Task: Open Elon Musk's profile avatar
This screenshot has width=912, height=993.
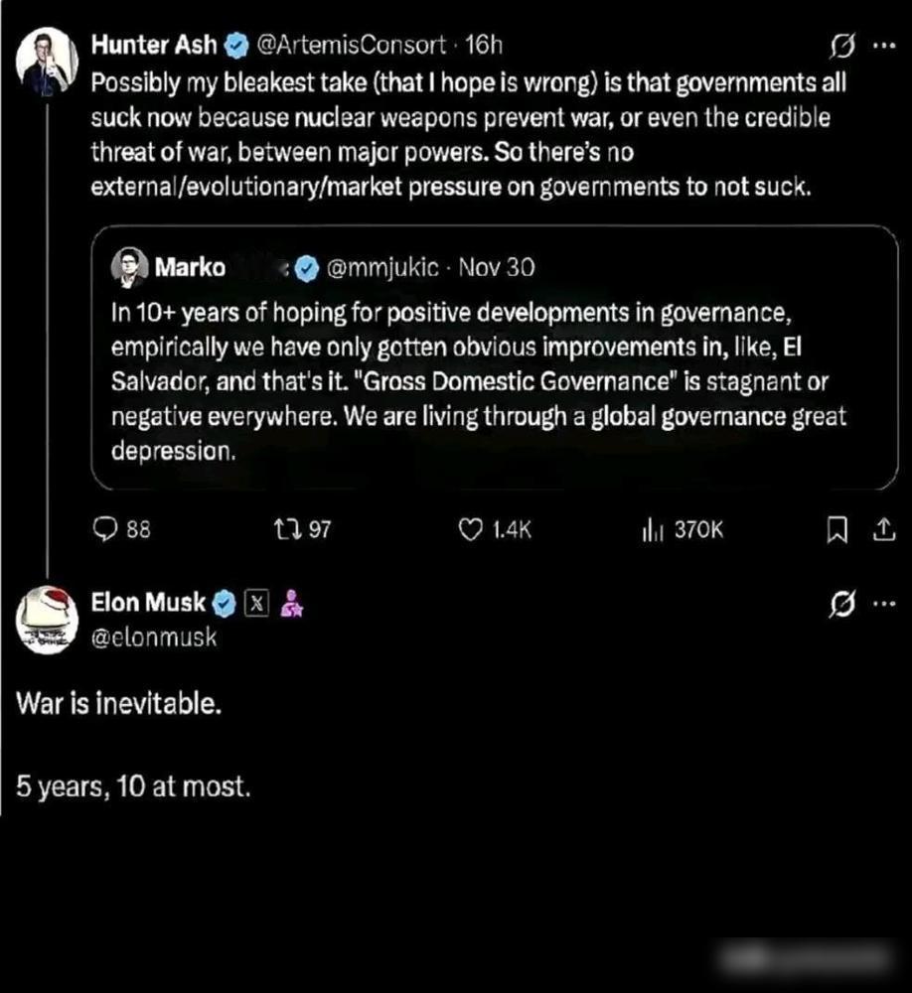Action: (47, 620)
